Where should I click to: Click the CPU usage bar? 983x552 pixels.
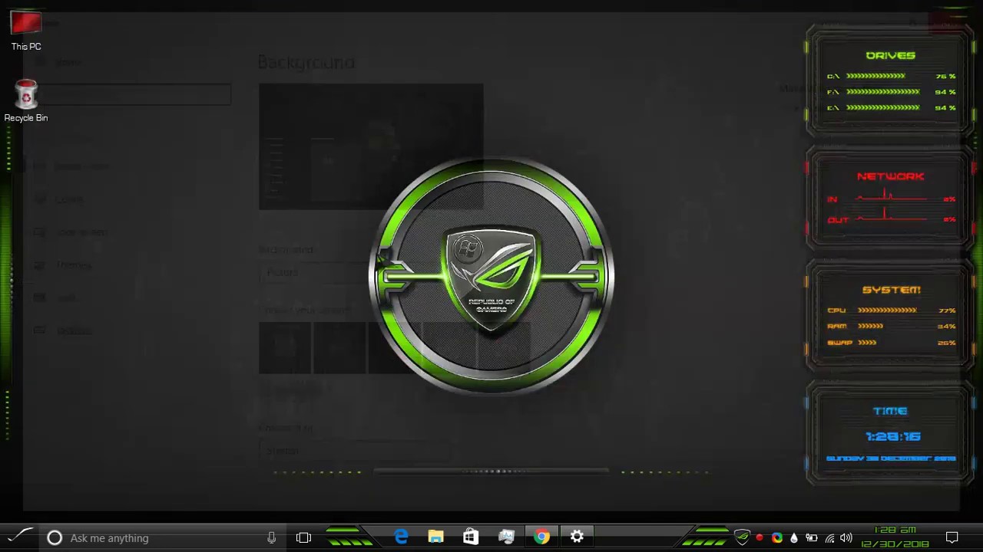coord(887,310)
